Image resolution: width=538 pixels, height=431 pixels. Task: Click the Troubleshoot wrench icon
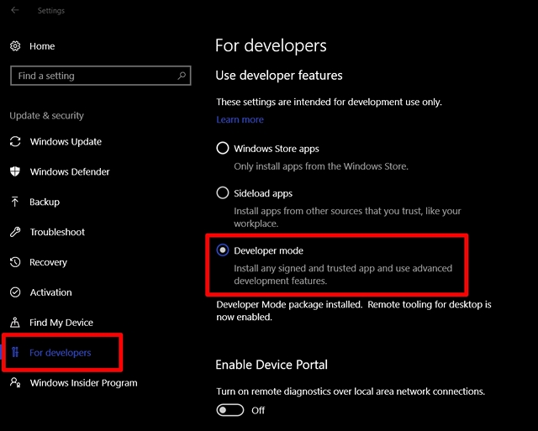[15, 232]
